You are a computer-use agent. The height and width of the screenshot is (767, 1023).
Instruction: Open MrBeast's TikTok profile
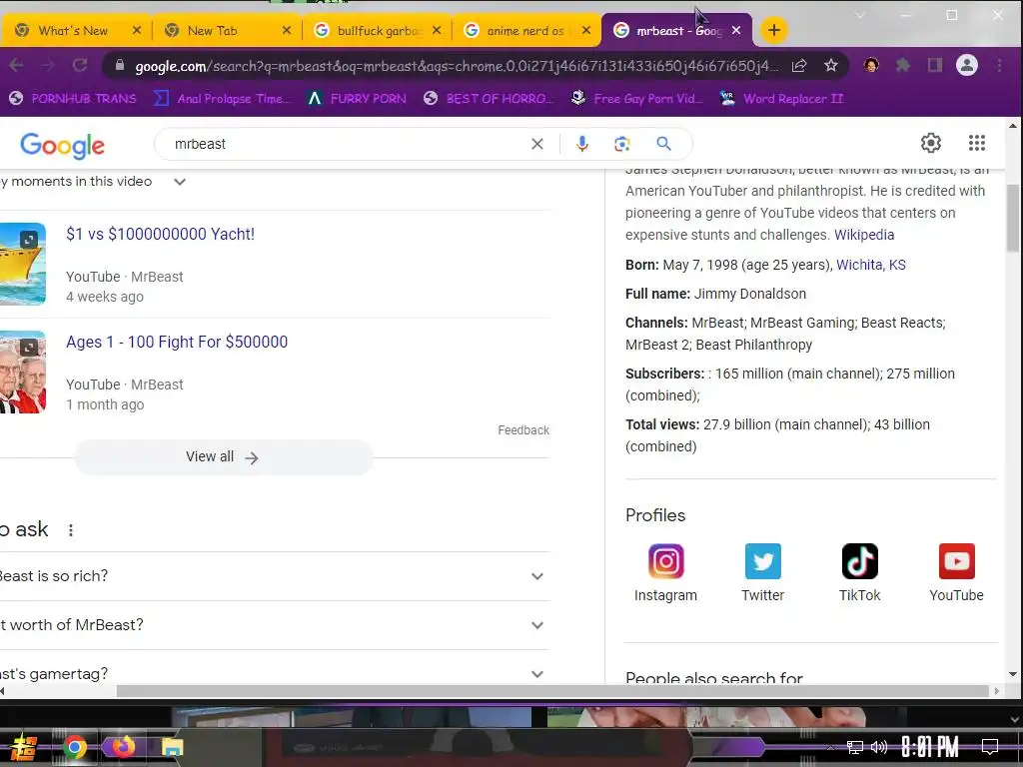pyautogui.click(x=859, y=573)
